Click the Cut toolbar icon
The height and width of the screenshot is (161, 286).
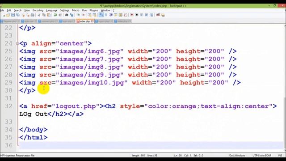(39, 15)
